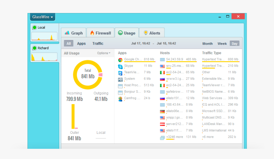Open the GlassWire main menu dropdown
This screenshot has height=159, width=274.
pyautogui.click(x=43, y=17)
